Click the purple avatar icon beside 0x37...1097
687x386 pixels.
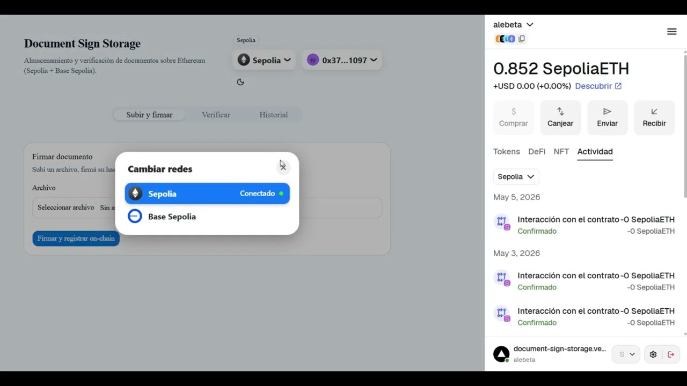coord(313,60)
